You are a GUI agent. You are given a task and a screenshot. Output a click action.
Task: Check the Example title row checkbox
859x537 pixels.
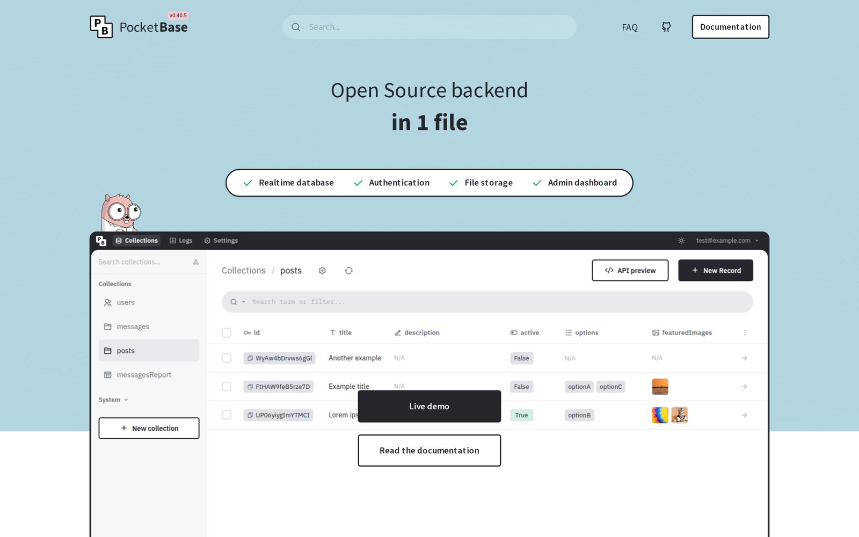pos(227,387)
